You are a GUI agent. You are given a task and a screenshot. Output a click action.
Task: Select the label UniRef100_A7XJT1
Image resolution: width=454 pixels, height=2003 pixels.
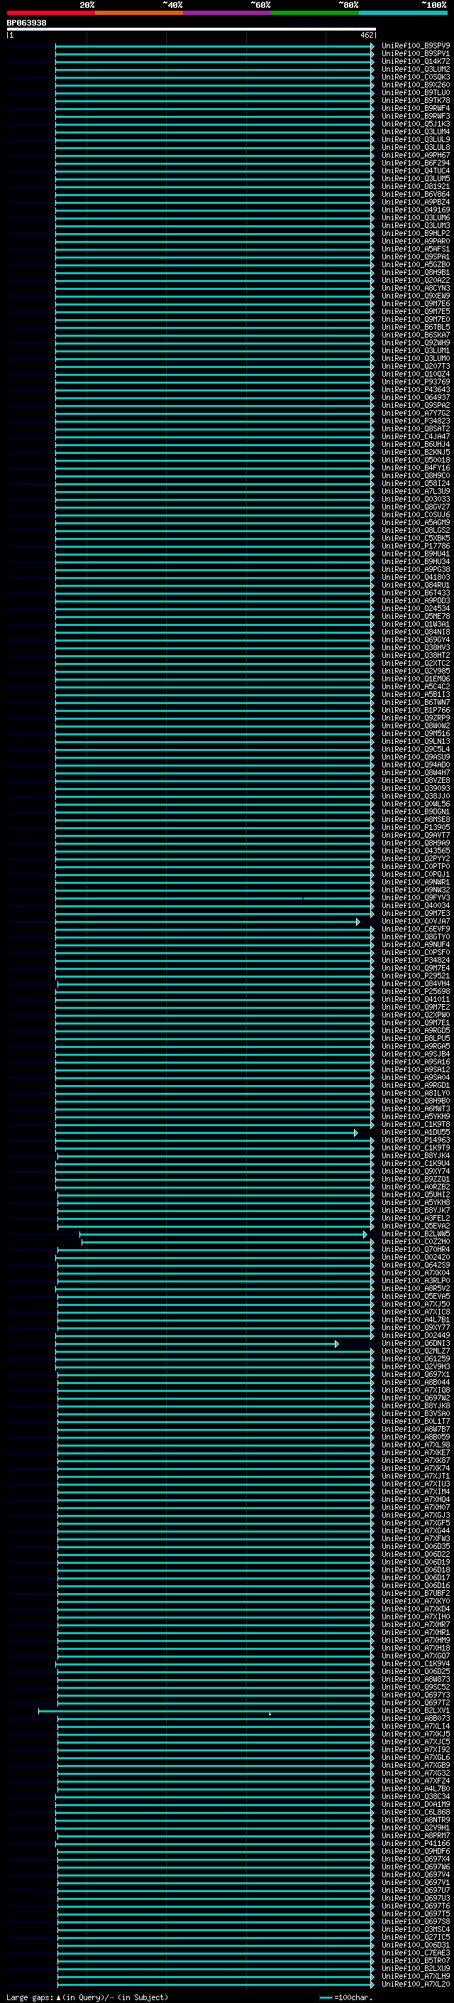415,1476
